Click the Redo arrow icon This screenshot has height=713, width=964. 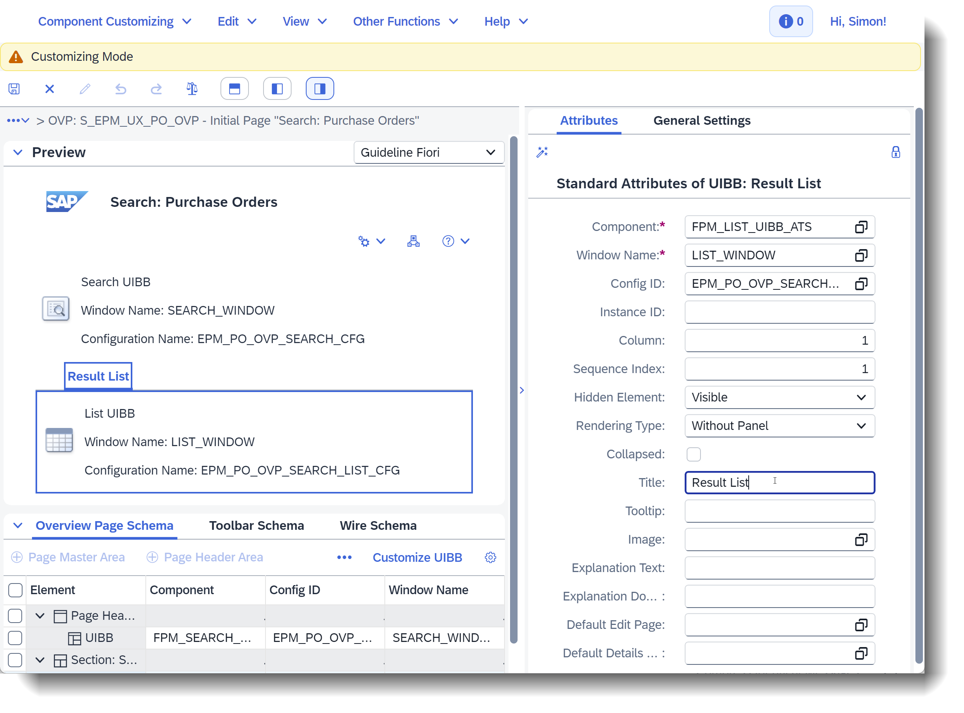point(156,89)
